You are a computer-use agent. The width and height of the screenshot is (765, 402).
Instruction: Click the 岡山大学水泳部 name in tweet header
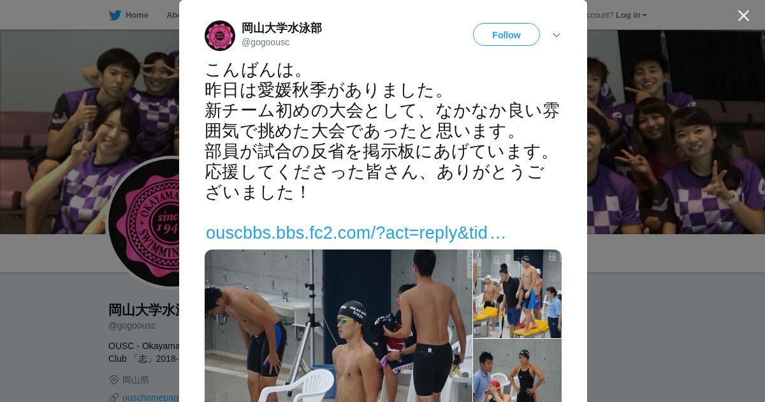(x=282, y=28)
